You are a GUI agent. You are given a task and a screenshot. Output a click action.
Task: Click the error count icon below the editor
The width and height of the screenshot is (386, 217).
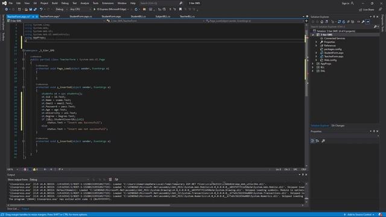coord(25,169)
